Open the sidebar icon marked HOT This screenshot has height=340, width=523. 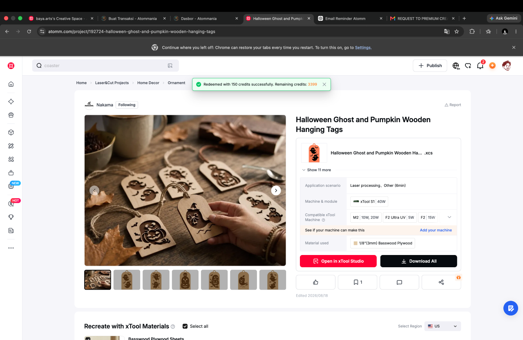(x=11, y=204)
